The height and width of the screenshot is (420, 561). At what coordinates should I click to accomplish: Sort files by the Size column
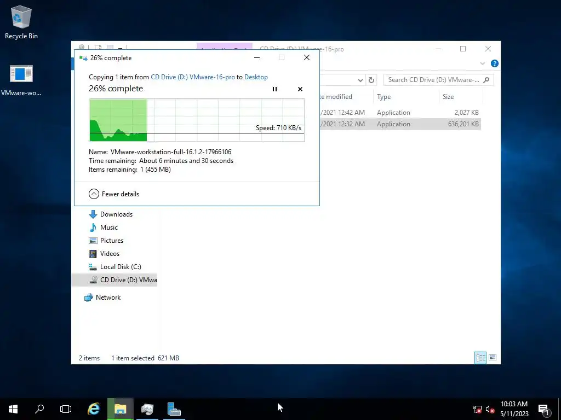pyautogui.click(x=461, y=97)
